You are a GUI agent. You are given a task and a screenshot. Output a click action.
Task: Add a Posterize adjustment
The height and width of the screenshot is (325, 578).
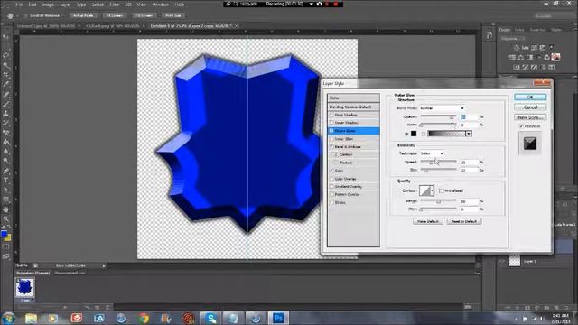pos(526,67)
